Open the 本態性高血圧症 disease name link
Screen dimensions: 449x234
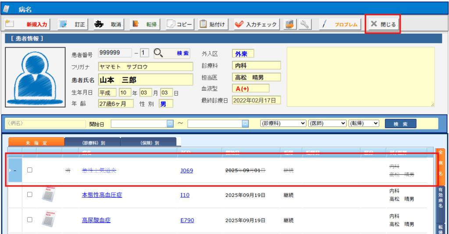[x=102, y=195]
